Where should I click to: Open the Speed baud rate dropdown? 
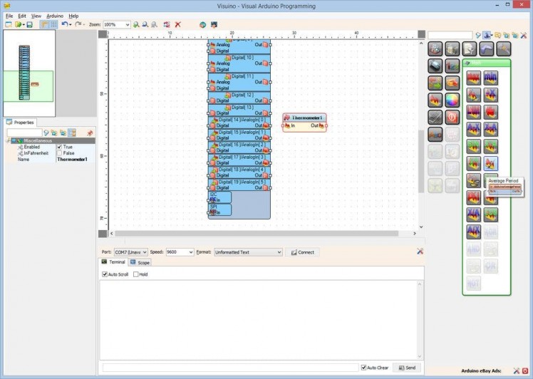tap(190, 252)
